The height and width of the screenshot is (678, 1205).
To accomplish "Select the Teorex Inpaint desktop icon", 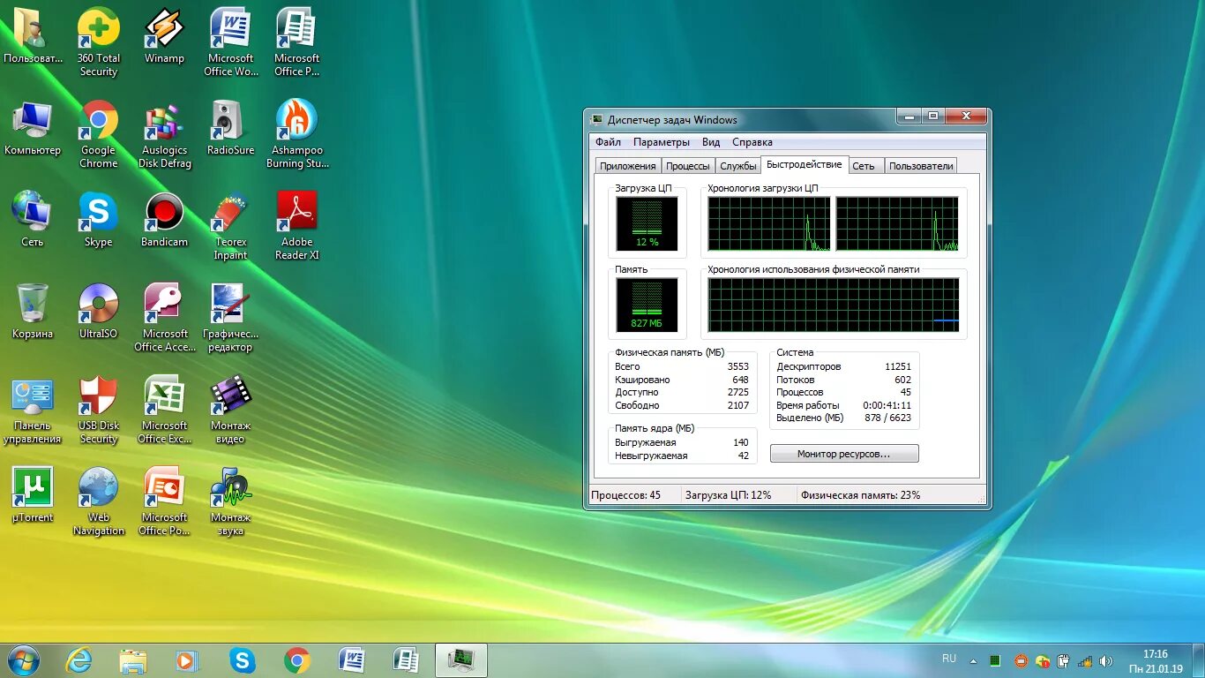I will [x=230, y=226].
